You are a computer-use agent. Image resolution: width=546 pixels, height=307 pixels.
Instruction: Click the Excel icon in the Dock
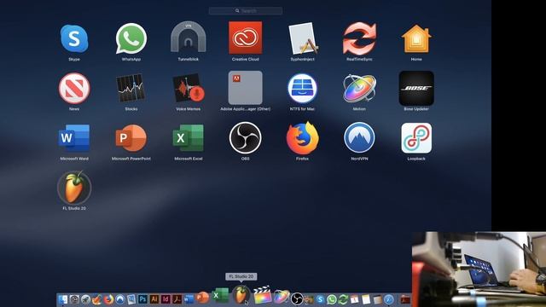pyautogui.click(x=220, y=296)
